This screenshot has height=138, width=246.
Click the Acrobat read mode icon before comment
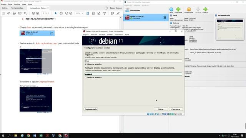coord(105,13)
